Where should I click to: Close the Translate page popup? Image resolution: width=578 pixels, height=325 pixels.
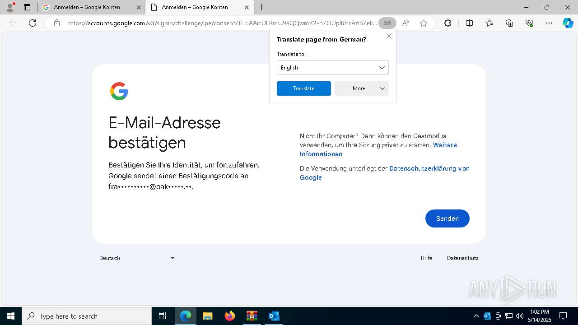388,36
